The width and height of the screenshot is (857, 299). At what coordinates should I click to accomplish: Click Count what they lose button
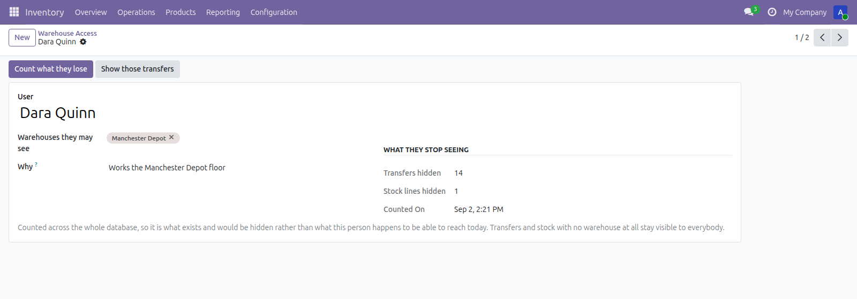coord(51,69)
